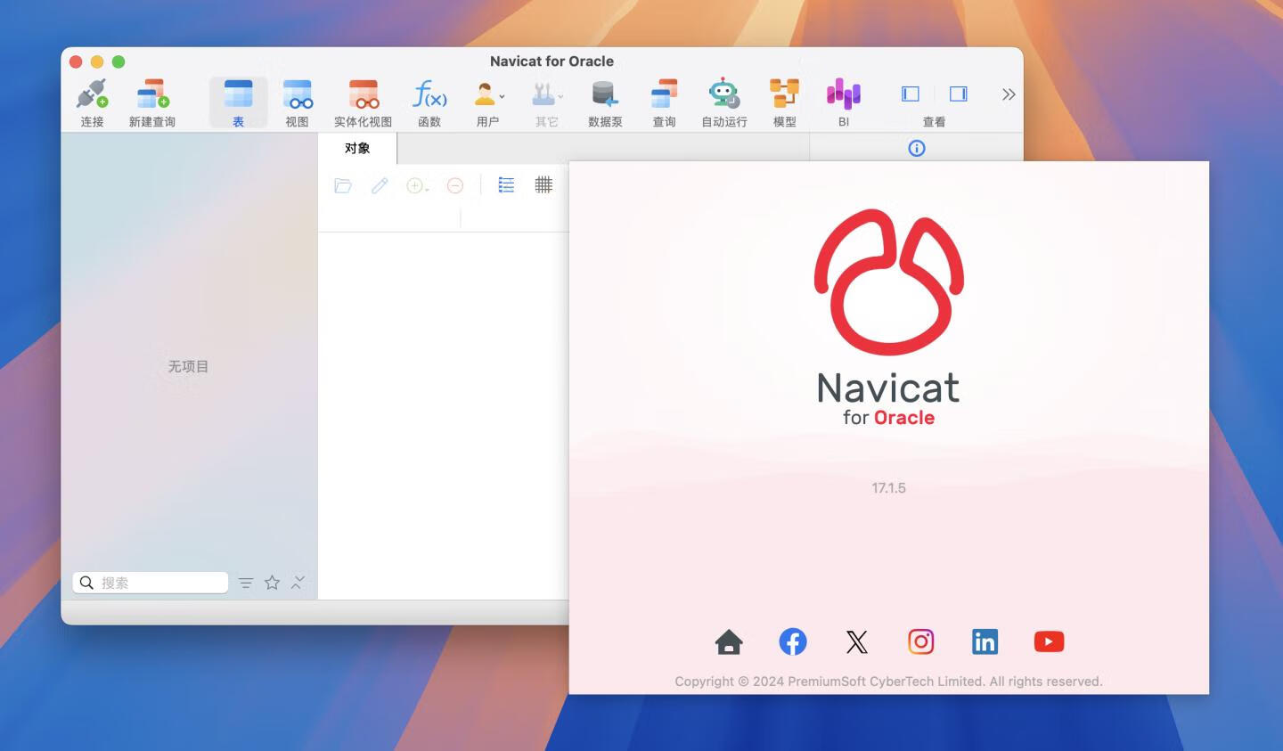Minimize the Navicat main window with yellow button
This screenshot has height=751, width=1283.
[97, 61]
